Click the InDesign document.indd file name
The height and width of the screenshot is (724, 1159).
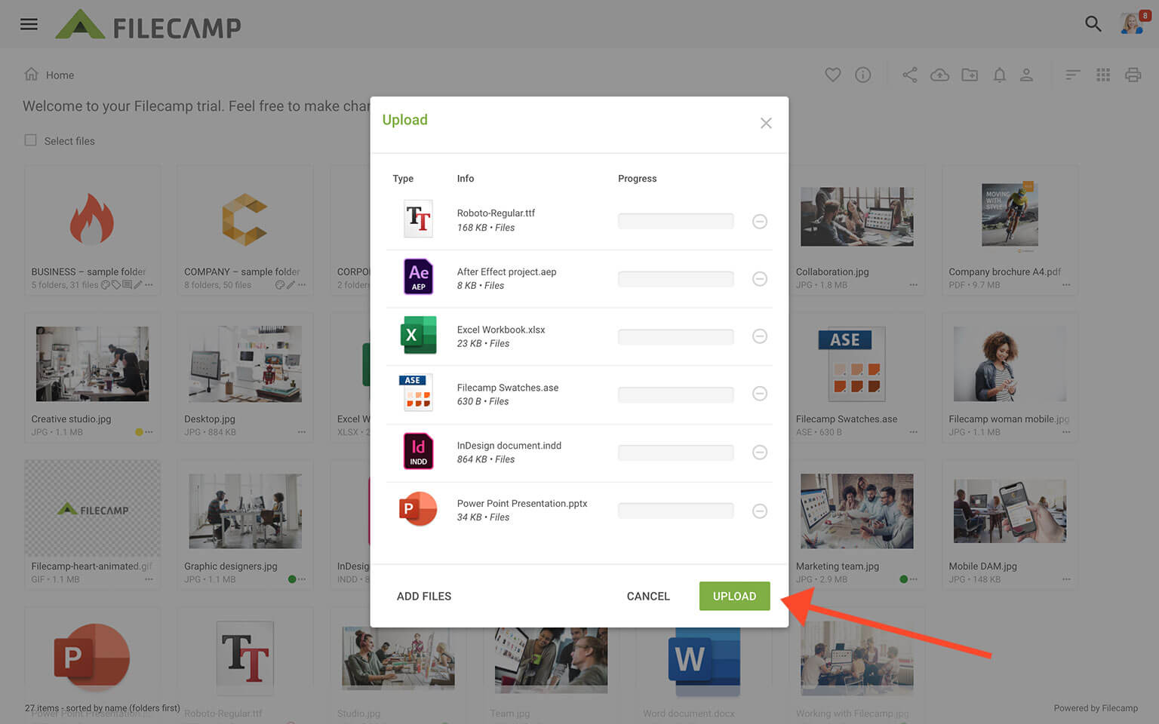tap(509, 446)
